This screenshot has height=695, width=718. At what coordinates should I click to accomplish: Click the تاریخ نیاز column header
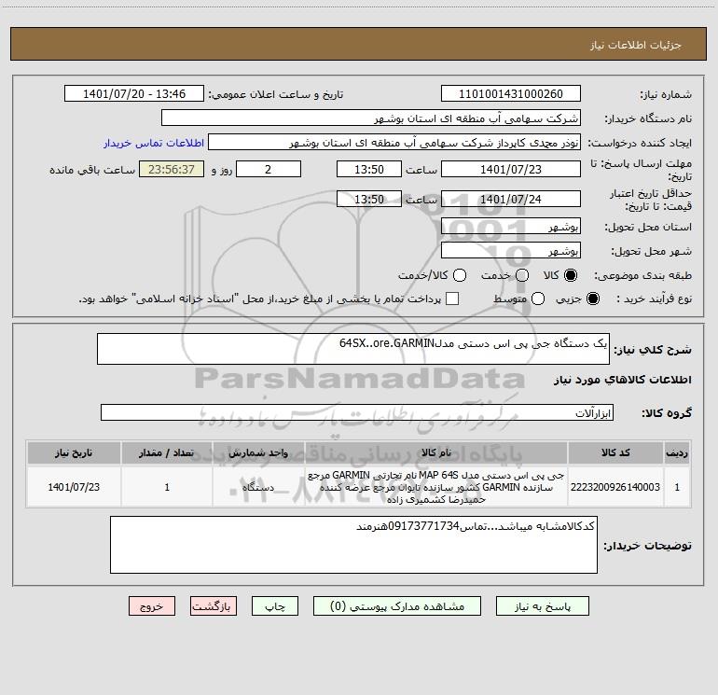tap(74, 452)
